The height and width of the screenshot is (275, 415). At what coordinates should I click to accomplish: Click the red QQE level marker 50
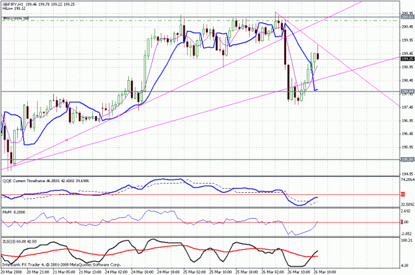coord(403,194)
